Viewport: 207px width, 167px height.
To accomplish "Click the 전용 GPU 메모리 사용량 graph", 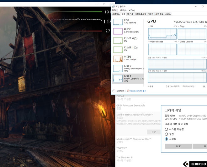I will coord(177,64).
